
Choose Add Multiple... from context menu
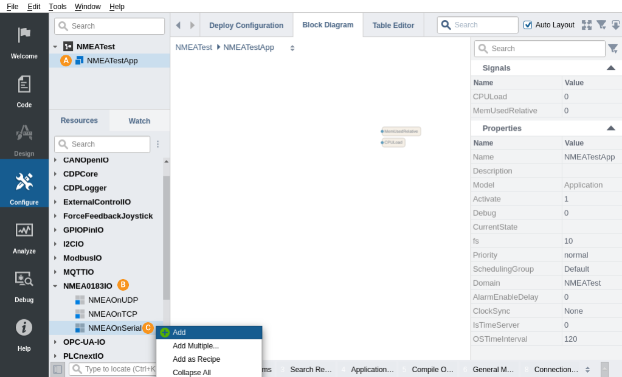pos(195,346)
